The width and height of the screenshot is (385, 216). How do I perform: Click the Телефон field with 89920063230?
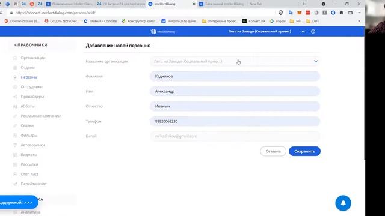(x=235, y=121)
